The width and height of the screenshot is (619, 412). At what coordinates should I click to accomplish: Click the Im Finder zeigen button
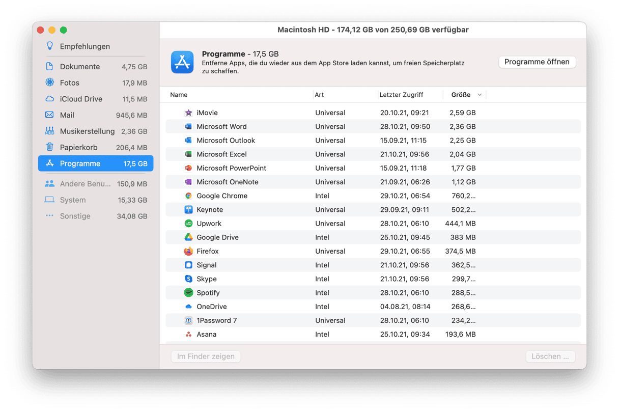206,356
